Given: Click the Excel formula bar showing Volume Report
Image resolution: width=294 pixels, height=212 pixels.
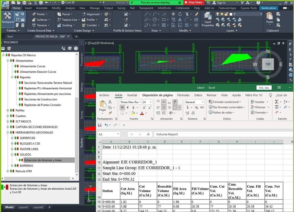Looking at the screenshot, I should [223, 134].
